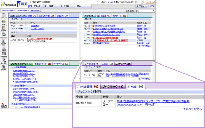Click the Navi View button
205x128 pixels.
tap(35, 10)
